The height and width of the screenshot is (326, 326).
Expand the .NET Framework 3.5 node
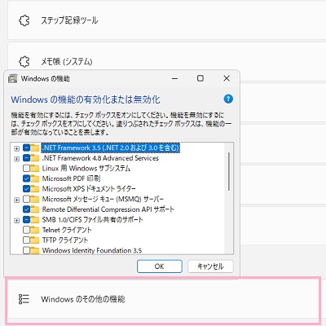click(17, 148)
